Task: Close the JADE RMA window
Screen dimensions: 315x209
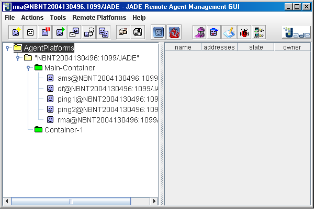Action: tap(307, 7)
